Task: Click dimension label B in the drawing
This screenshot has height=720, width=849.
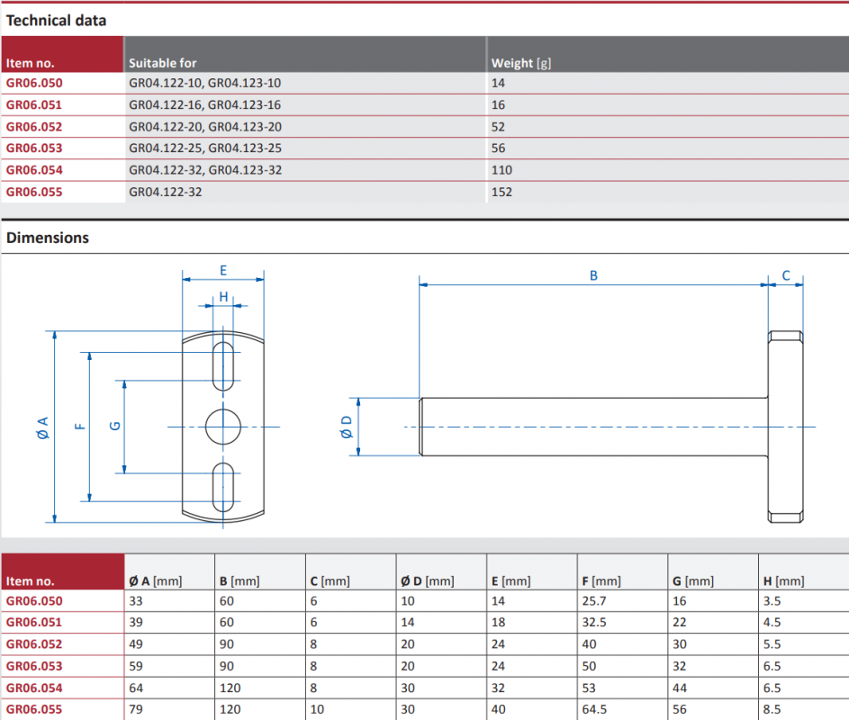Action: (593, 275)
